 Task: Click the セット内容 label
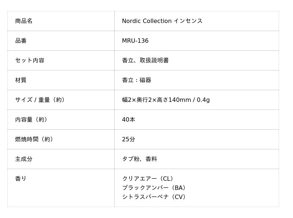click(x=30, y=61)
